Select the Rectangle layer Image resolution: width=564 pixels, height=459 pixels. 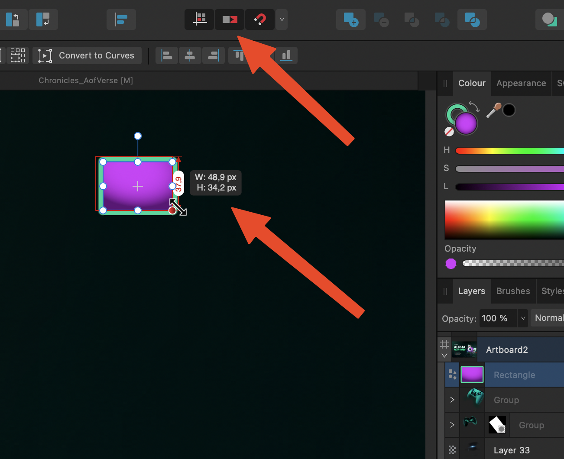(514, 375)
